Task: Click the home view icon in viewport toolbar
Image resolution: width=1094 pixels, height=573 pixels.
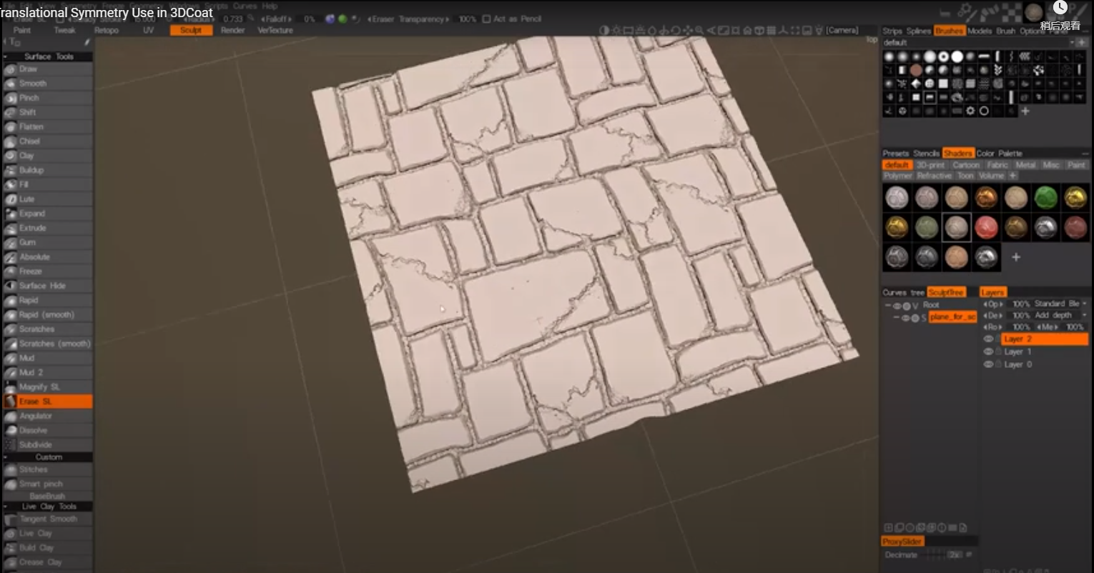Action: tap(747, 30)
